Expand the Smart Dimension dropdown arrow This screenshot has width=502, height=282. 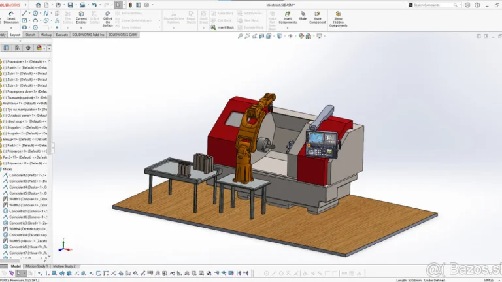point(11,28)
